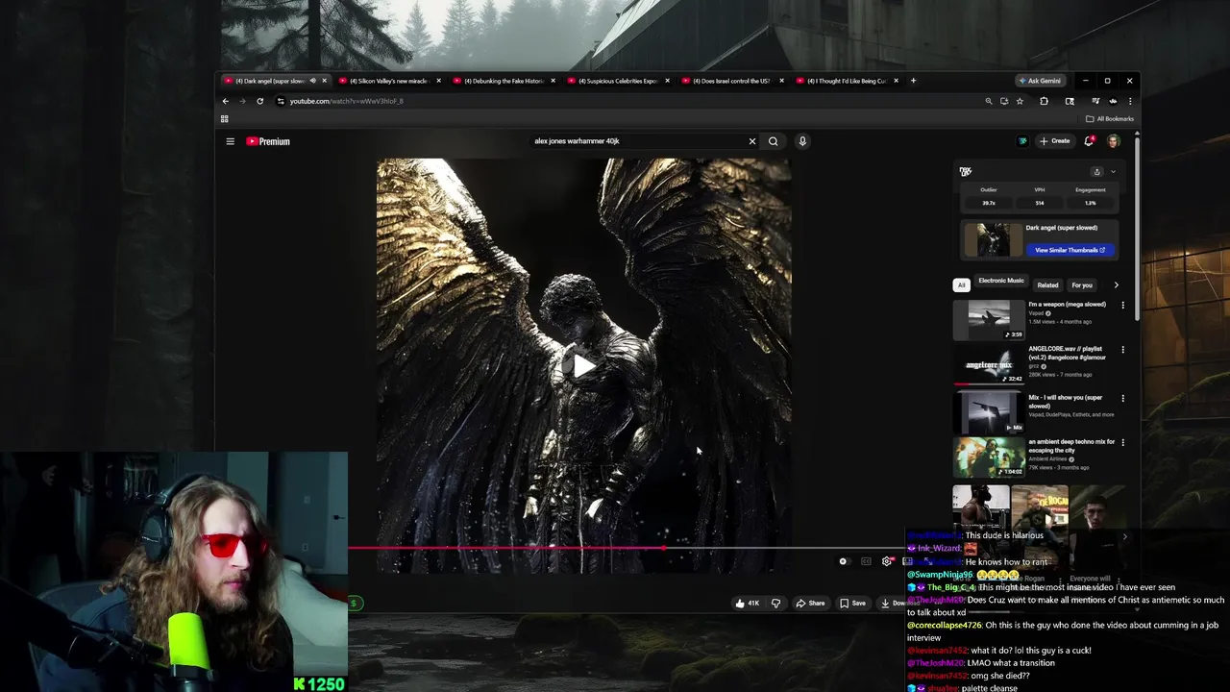The height and width of the screenshot is (692, 1230).
Task: Select the Electronic Music filter chip
Action: (x=1001, y=281)
